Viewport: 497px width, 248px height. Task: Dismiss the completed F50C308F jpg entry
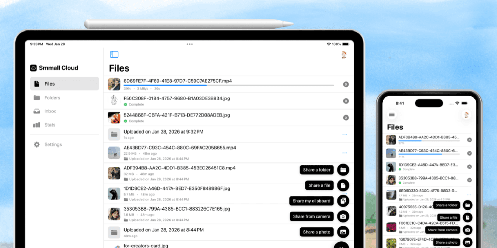point(346,101)
